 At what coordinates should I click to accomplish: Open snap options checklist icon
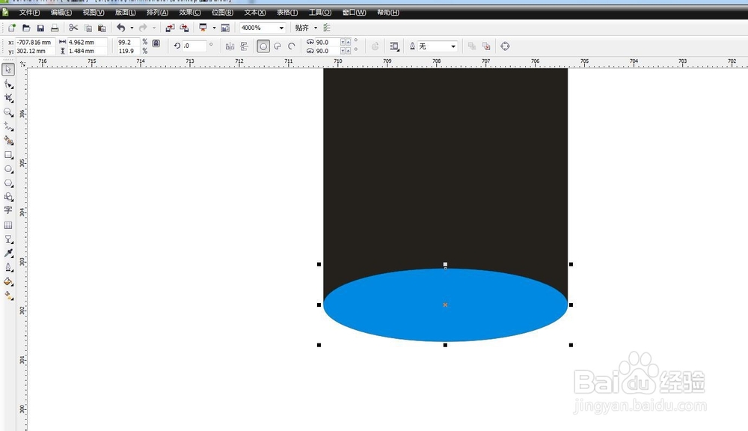click(327, 28)
